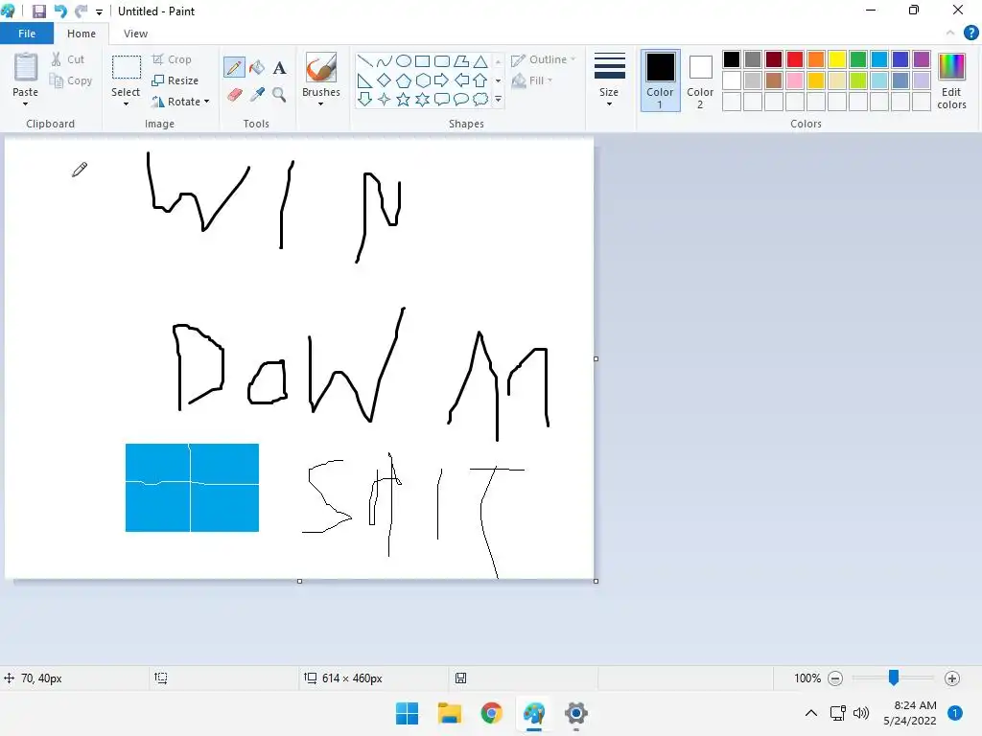Select the Color picker eyedropper tool
The height and width of the screenshot is (736, 982).
click(257, 95)
